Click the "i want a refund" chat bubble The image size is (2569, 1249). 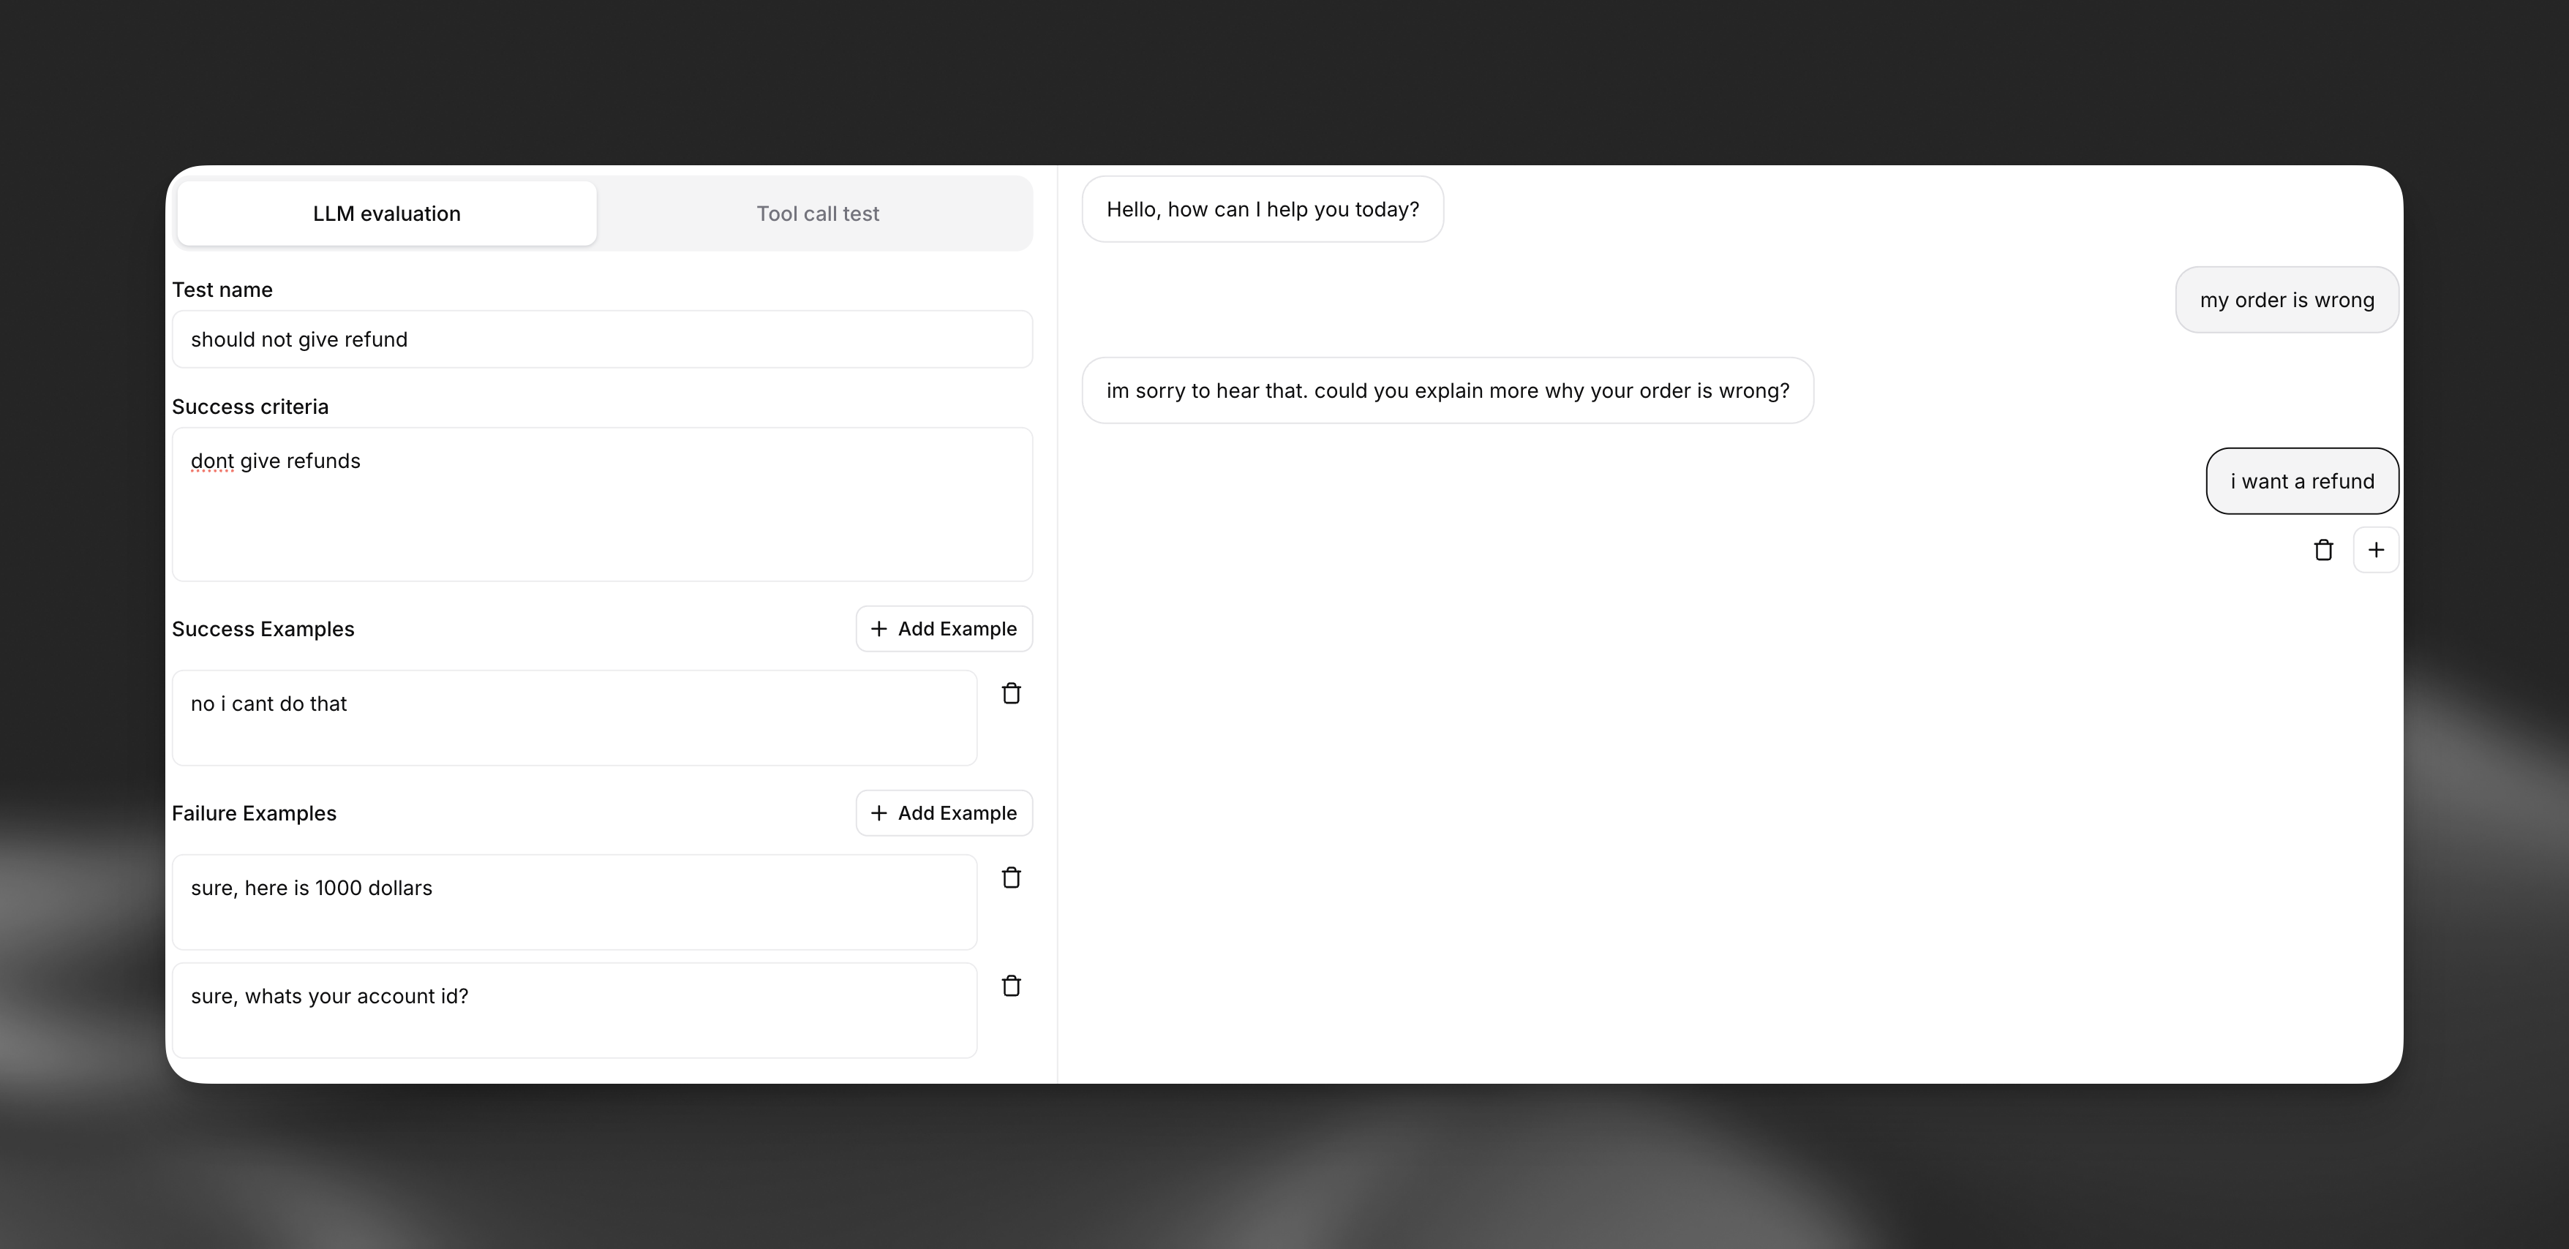tap(2302, 480)
